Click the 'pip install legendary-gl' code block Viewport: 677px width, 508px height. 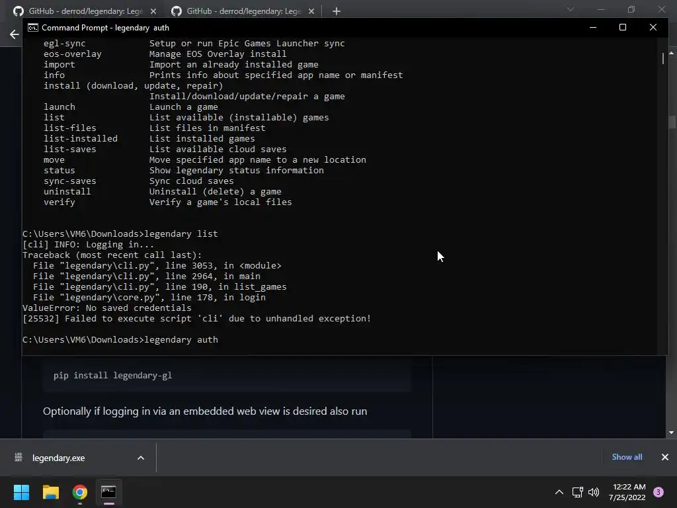click(x=227, y=376)
